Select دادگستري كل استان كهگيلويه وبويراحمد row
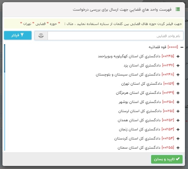This screenshot has width=188, height=169. pyautogui.click(x=136, y=56)
